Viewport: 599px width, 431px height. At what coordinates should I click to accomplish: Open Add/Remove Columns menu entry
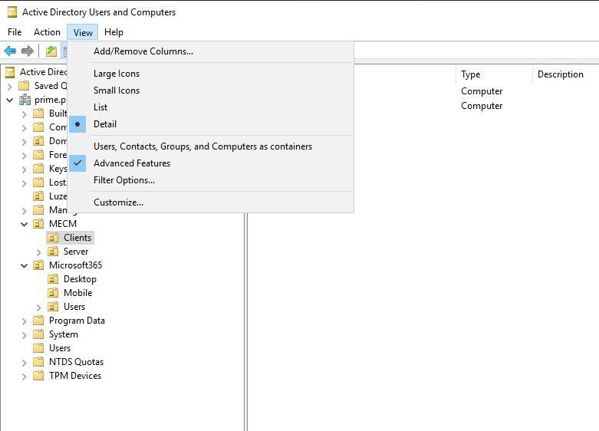click(143, 51)
